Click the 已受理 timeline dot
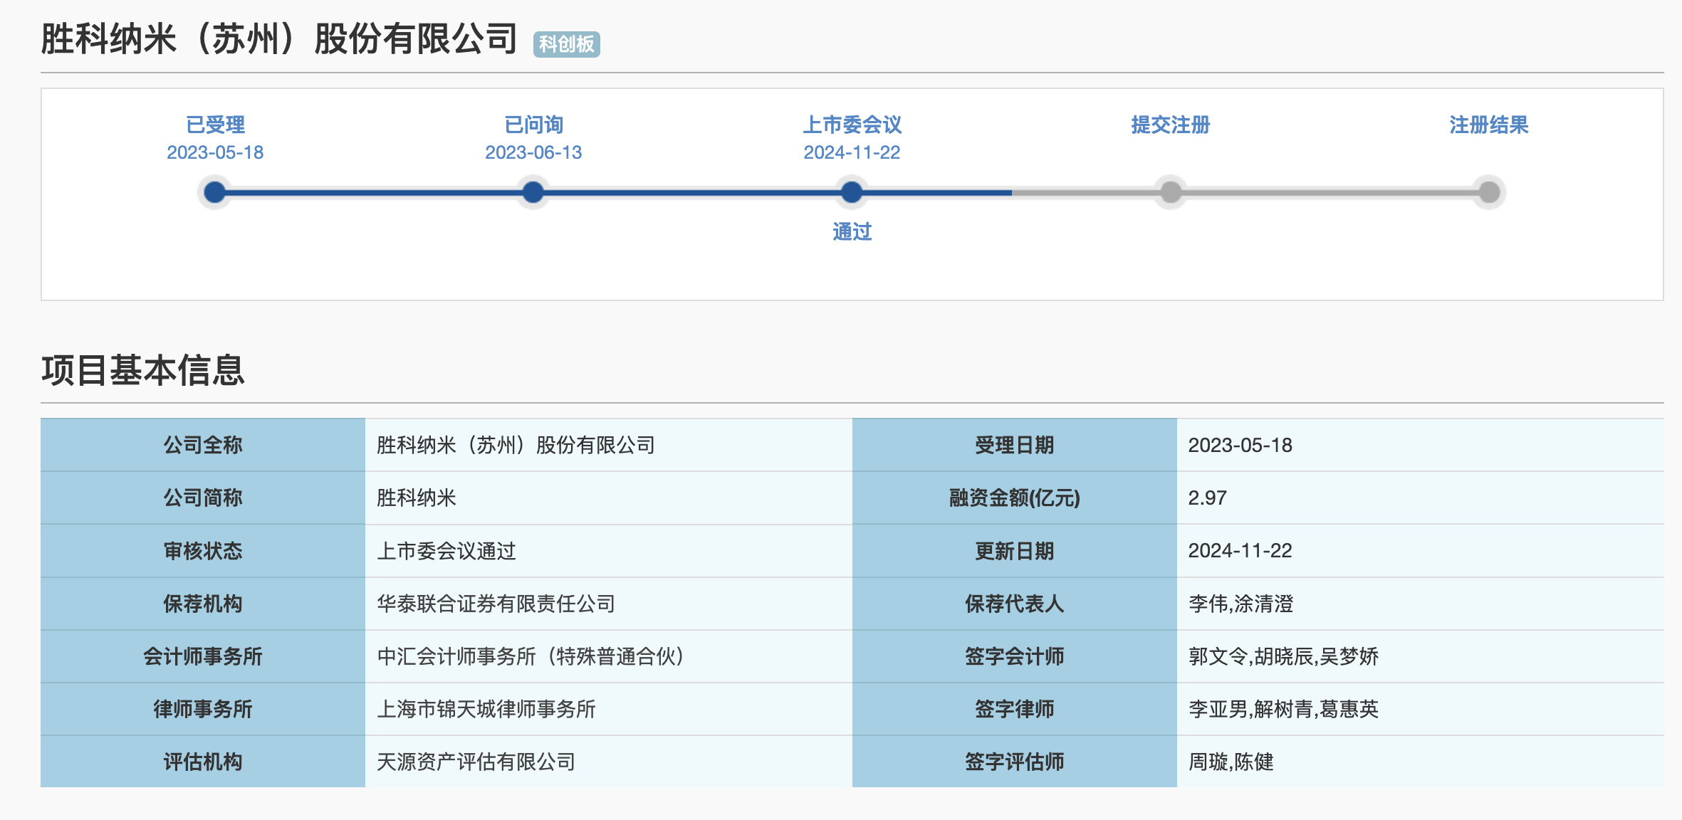 [214, 192]
